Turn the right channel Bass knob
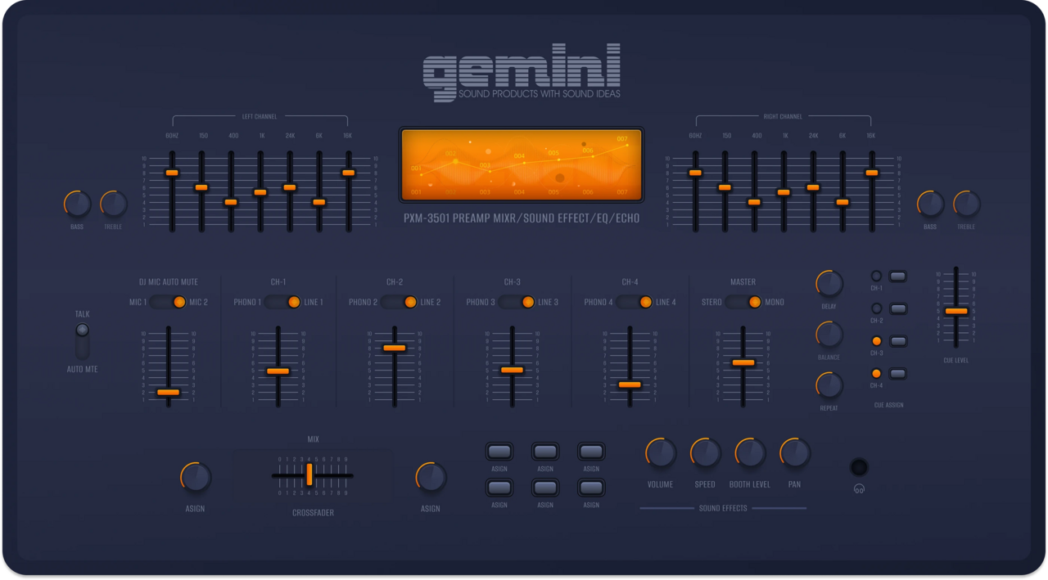Viewport: 1048px width, 580px height. click(x=929, y=205)
